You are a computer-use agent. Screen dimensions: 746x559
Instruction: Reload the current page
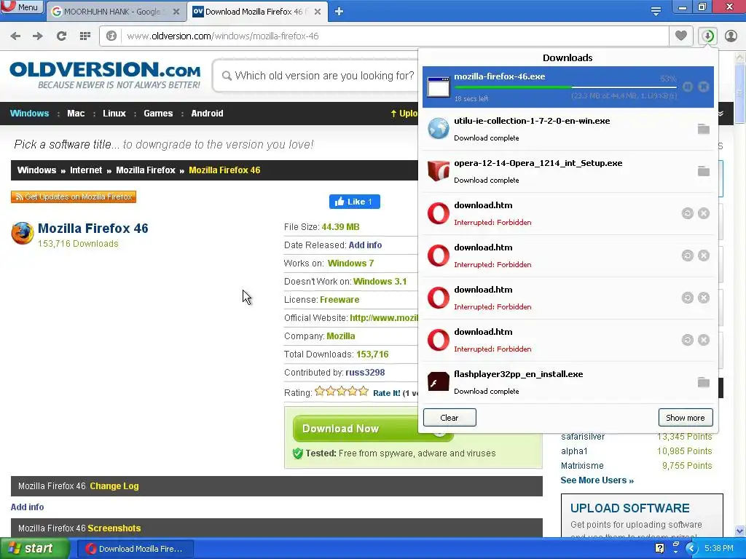click(x=61, y=36)
